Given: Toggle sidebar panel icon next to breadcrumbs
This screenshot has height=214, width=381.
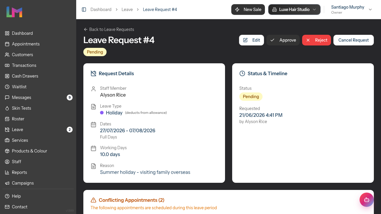Looking at the screenshot, I should click(84, 10).
